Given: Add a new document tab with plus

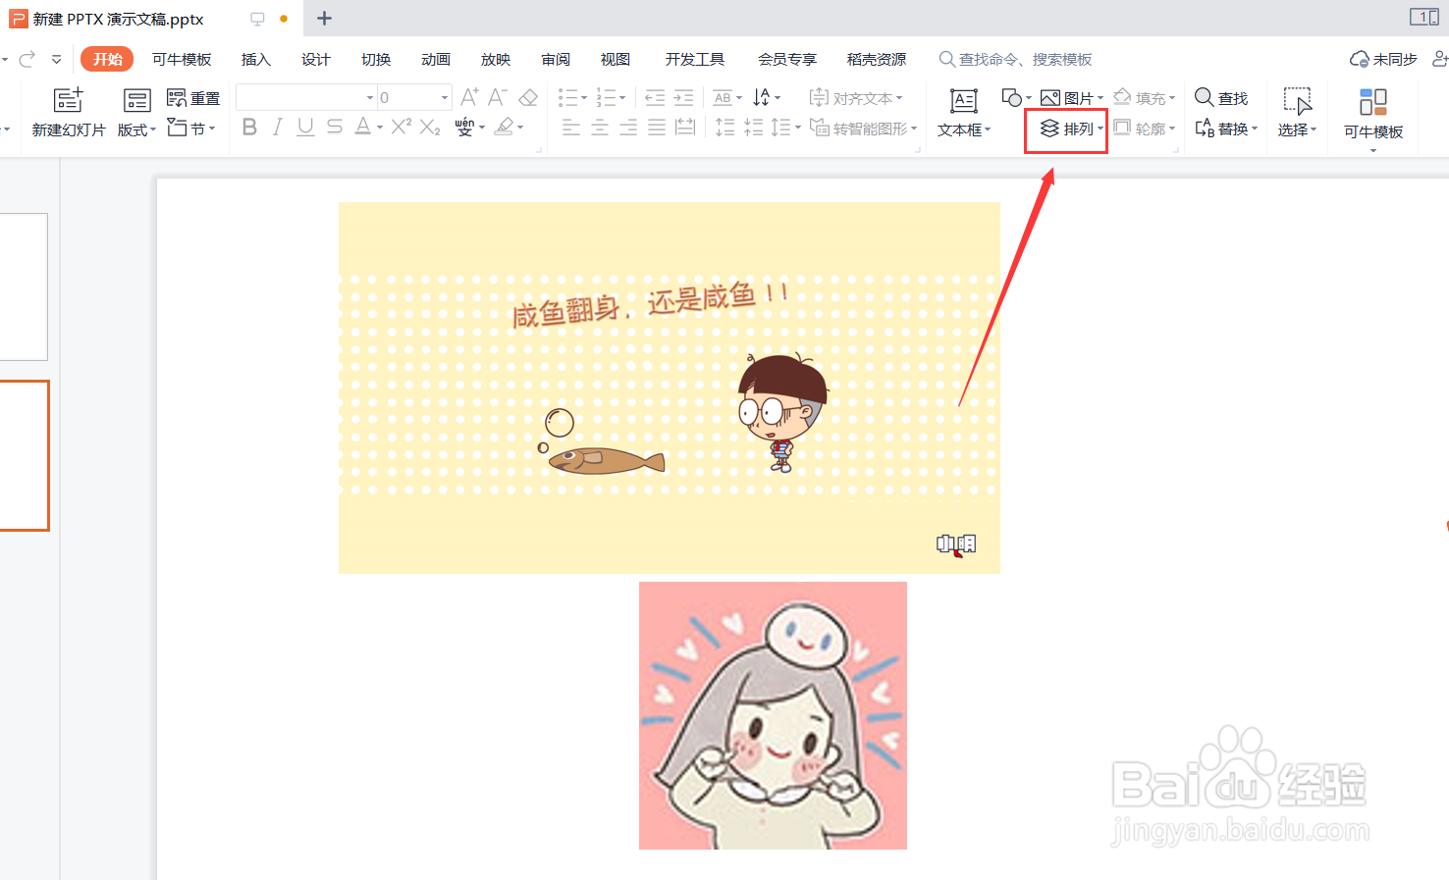Looking at the screenshot, I should pos(324,18).
